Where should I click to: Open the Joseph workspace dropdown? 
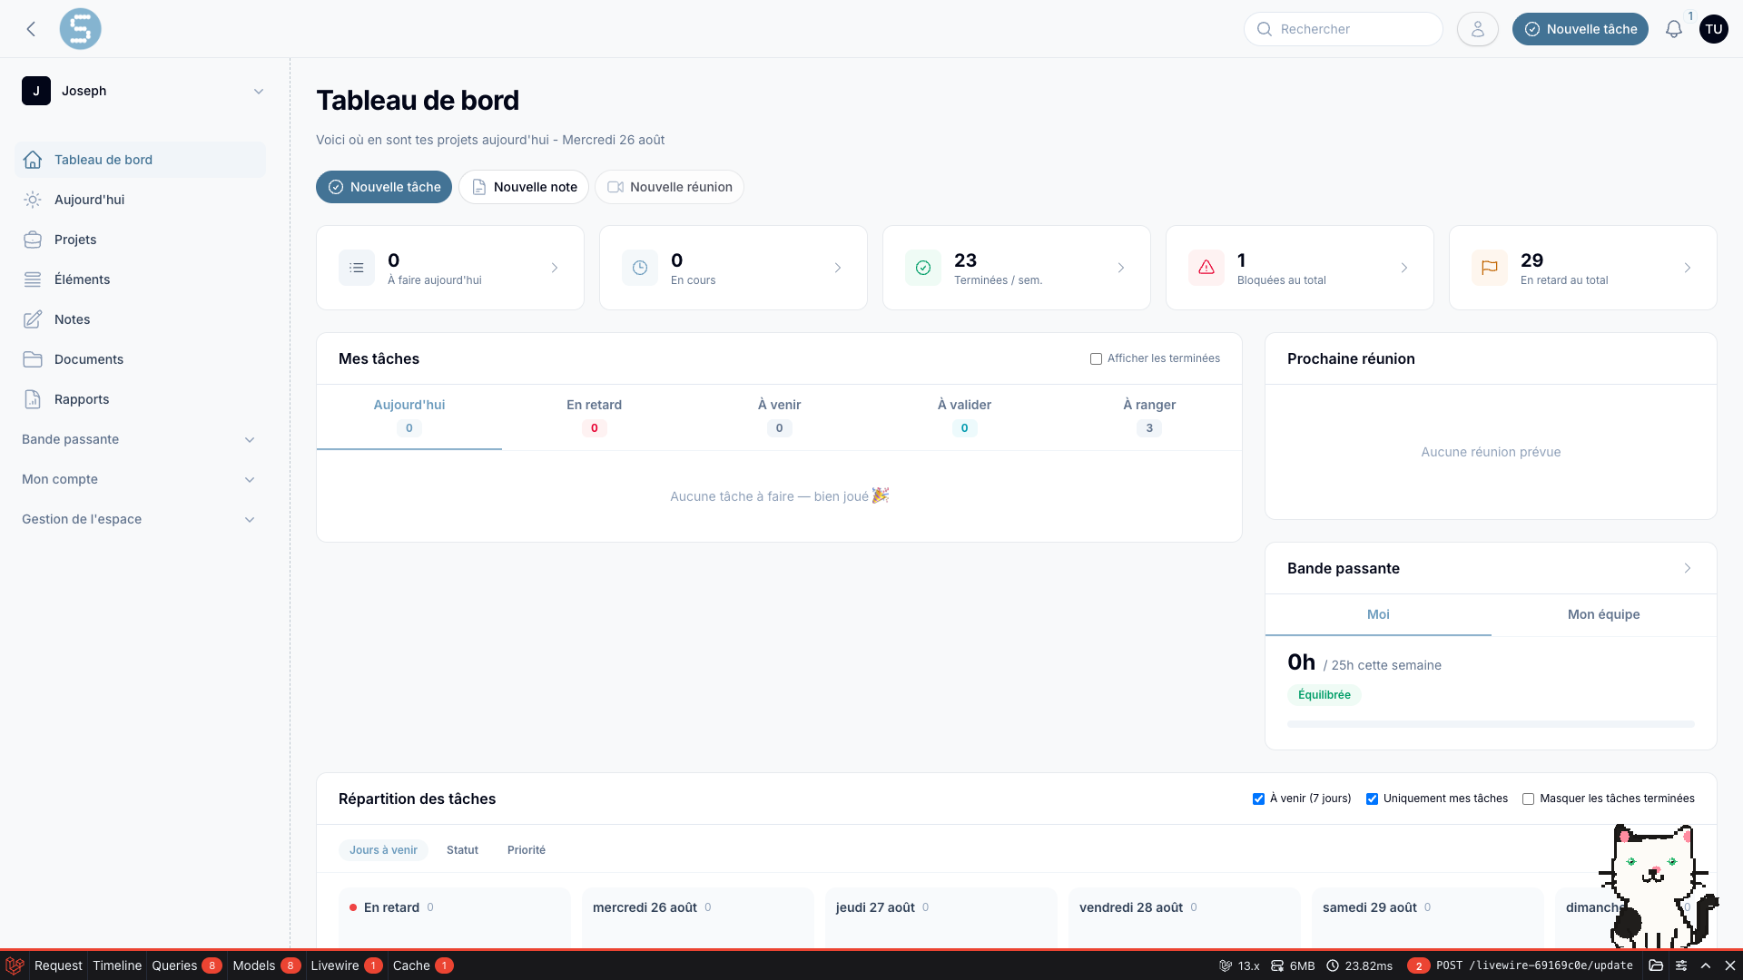pyautogui.click(x=143, y=91)
